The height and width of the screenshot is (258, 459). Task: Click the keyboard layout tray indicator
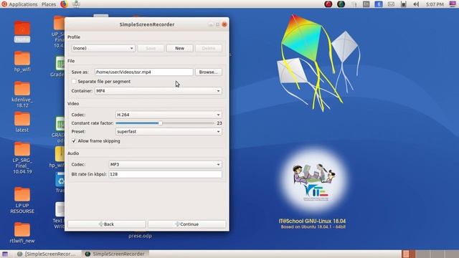point(366,4)
